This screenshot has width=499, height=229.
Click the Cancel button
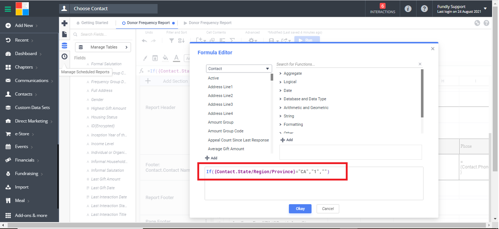pyautogui.click(x=328, y=209)
